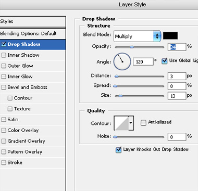198x191 pixels.
Task: Select the Pattern Overlay style row
Action: tap(33, 152)
